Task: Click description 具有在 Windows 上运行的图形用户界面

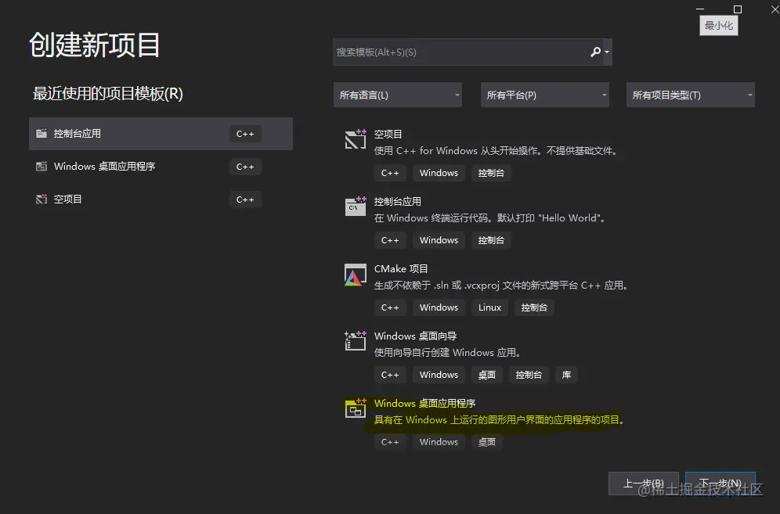Action: (x=499, y=420)
